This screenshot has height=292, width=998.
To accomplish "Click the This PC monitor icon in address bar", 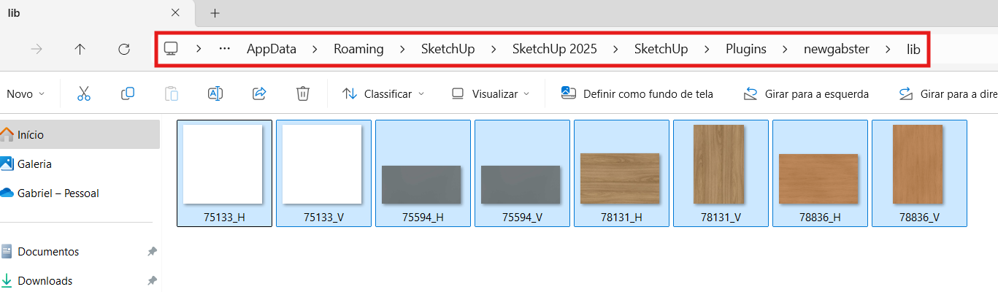I will coord(171,49).
